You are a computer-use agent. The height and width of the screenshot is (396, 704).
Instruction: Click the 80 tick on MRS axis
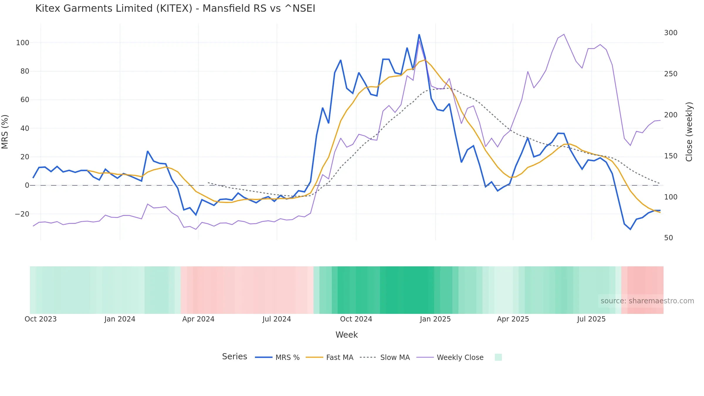25,71
